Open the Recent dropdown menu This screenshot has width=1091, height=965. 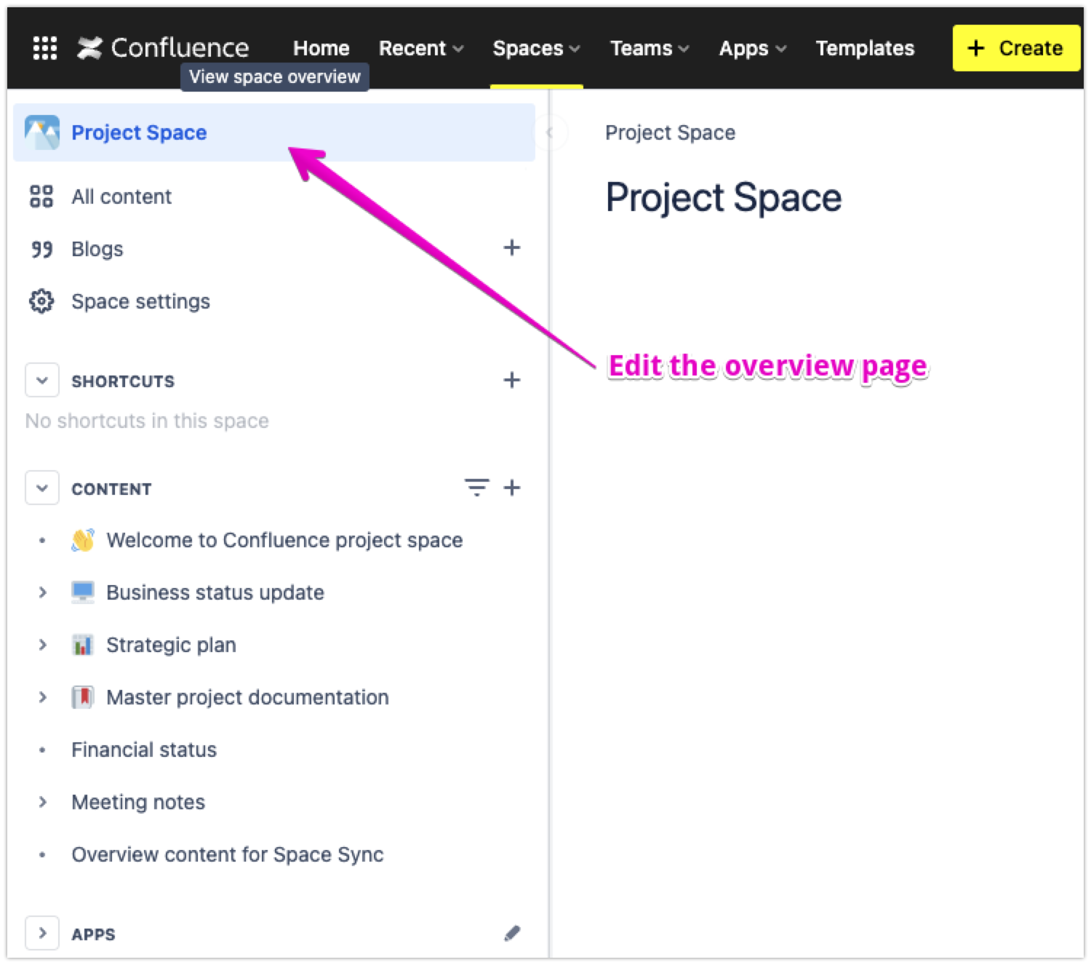[420, 48]
